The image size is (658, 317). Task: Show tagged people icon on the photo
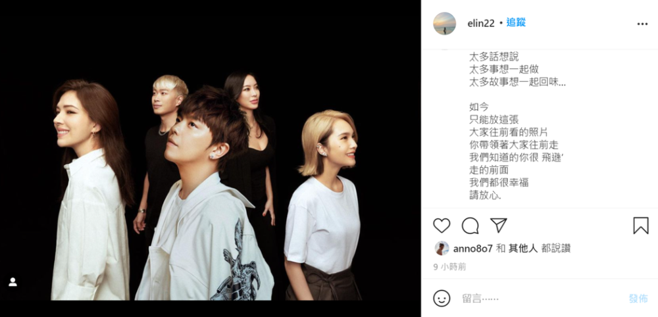13,282
